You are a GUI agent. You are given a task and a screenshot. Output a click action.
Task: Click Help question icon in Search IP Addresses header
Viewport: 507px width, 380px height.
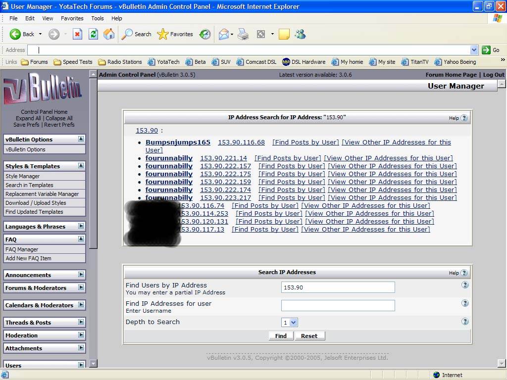(464, 273)
